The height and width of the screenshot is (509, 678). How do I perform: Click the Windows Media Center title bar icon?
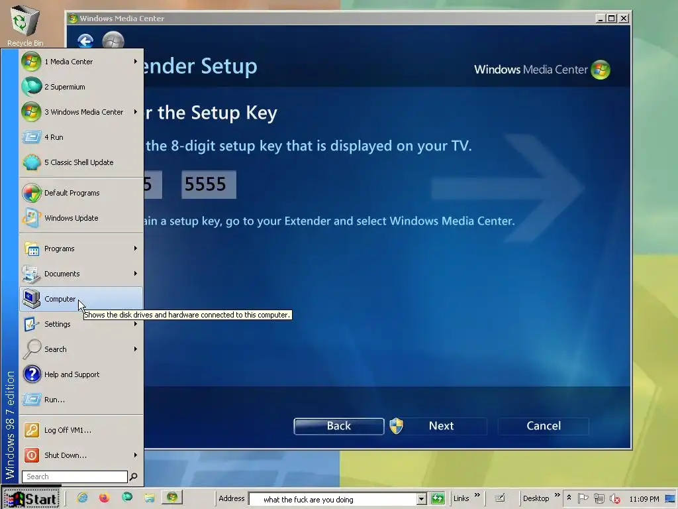coord(73,19)
